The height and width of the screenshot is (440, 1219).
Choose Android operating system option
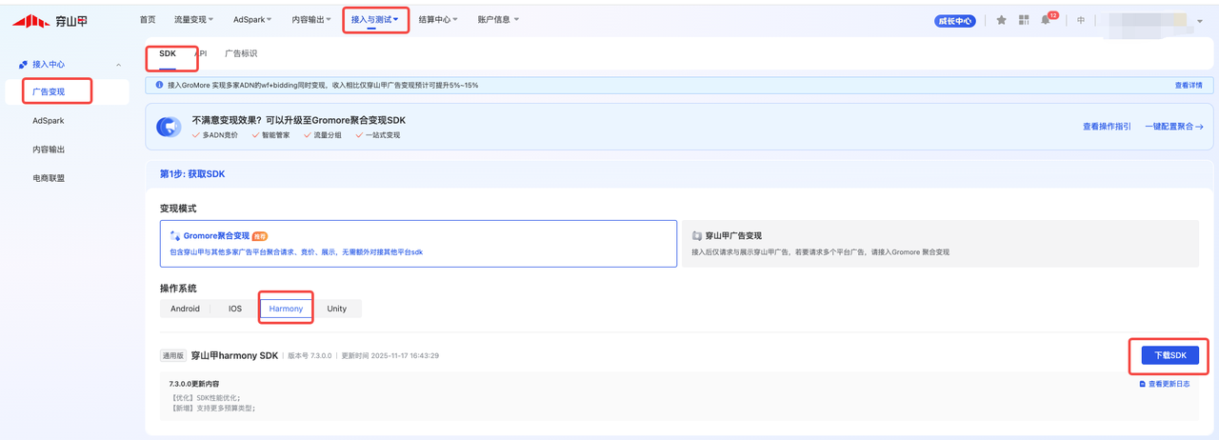(185, 309)
